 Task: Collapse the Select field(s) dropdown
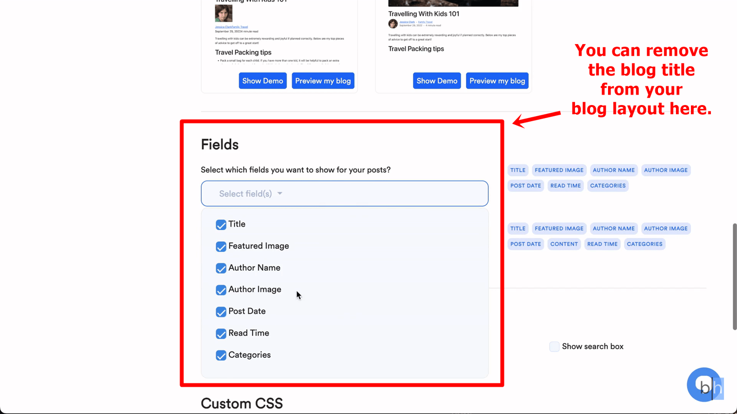click(x=344, y=194)
